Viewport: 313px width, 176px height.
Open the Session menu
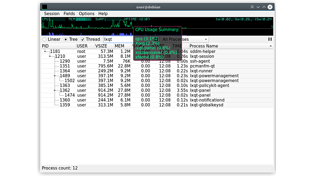coord(52,14)
